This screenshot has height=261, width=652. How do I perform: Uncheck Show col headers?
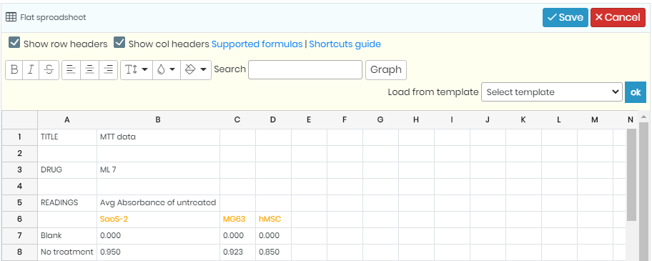click(x=120, y=43)
